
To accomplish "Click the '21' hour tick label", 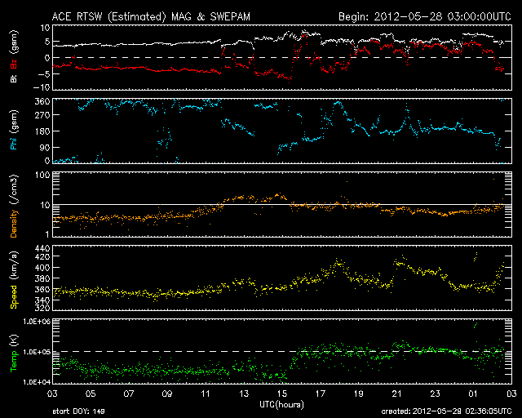I will point(397,394).
